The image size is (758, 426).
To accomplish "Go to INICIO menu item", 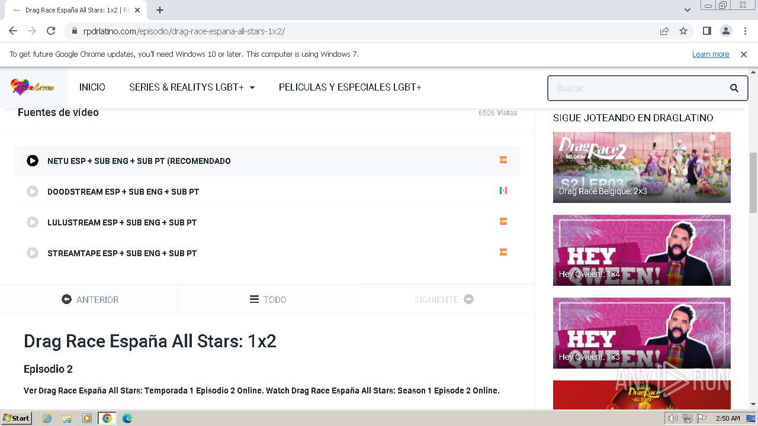I will [92, 87].
